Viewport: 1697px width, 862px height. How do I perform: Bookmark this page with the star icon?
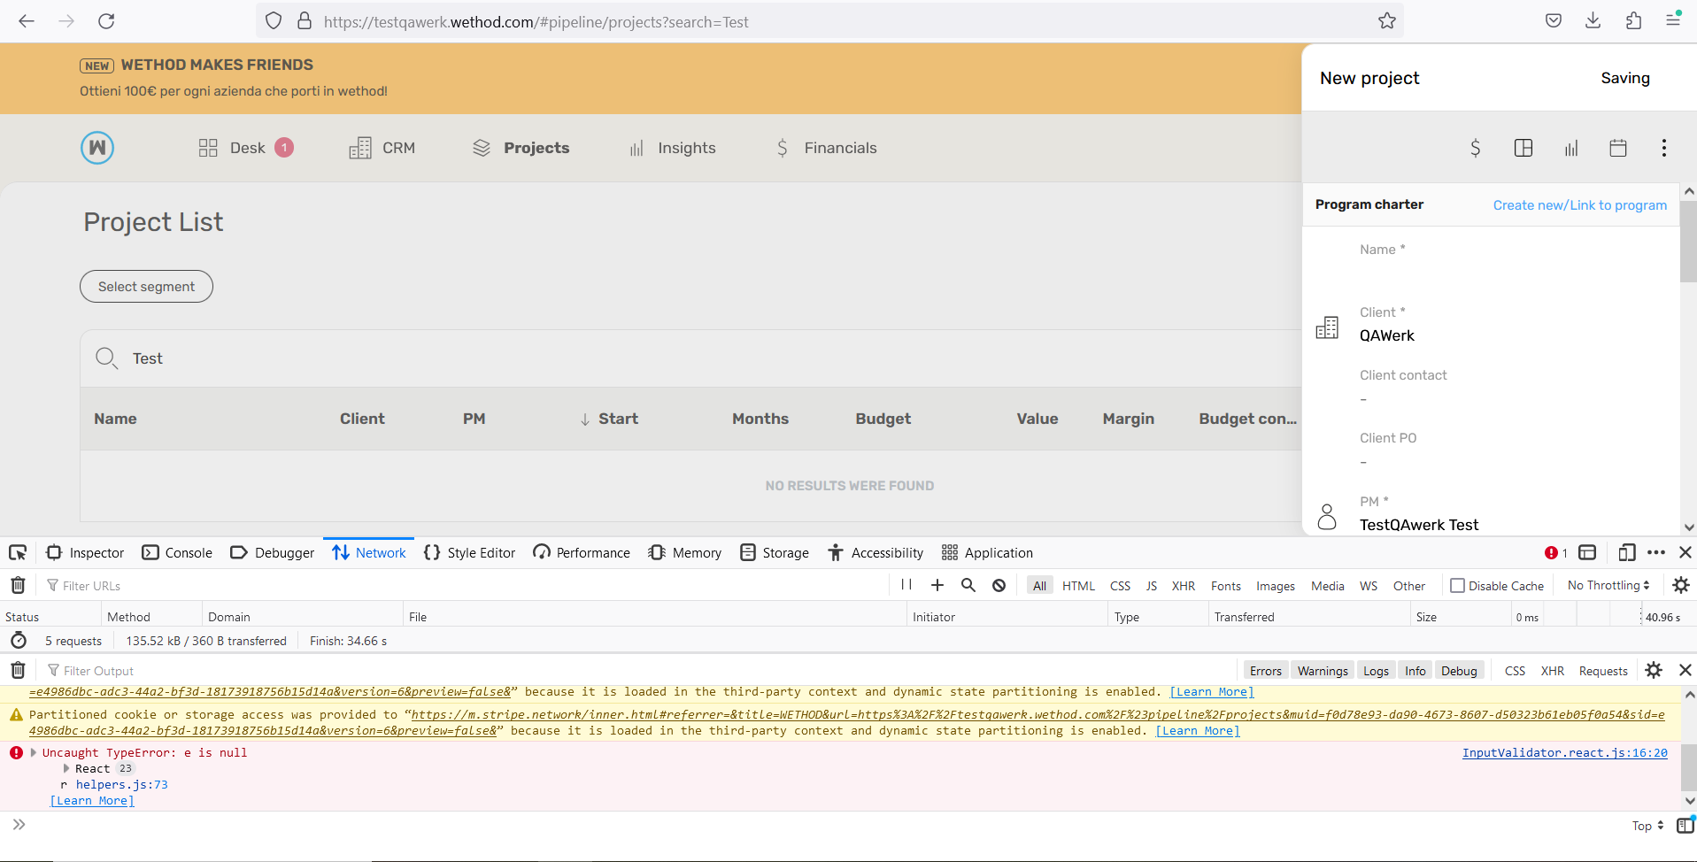[x=1387, y=21]
